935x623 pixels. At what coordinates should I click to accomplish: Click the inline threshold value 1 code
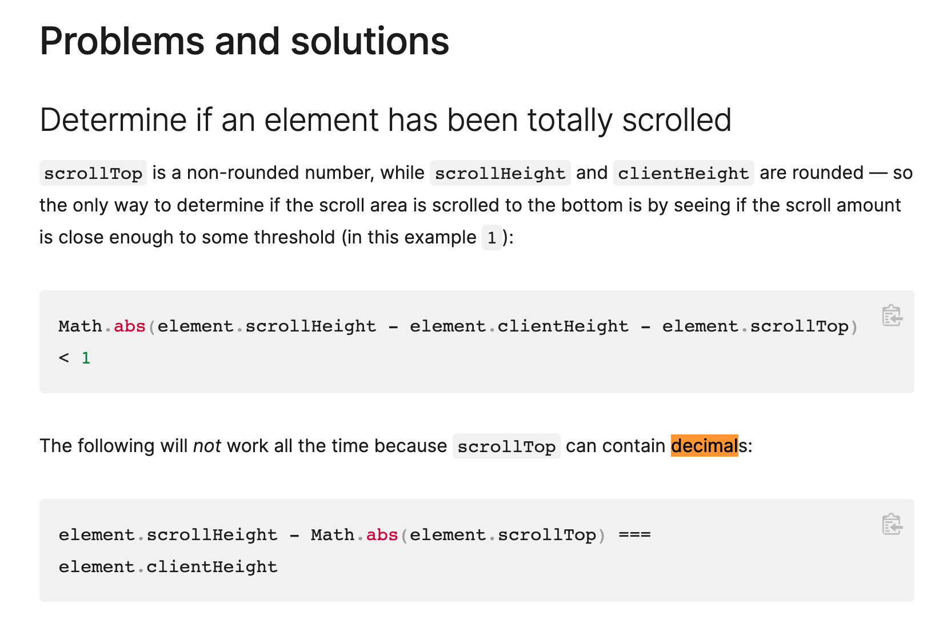(492, 238)
